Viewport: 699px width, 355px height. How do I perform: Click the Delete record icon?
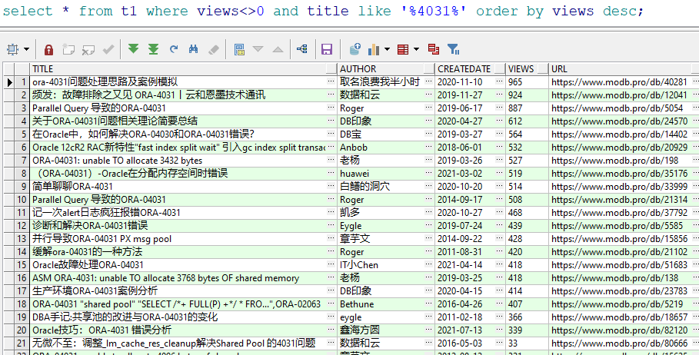click(x=88, y=49)
